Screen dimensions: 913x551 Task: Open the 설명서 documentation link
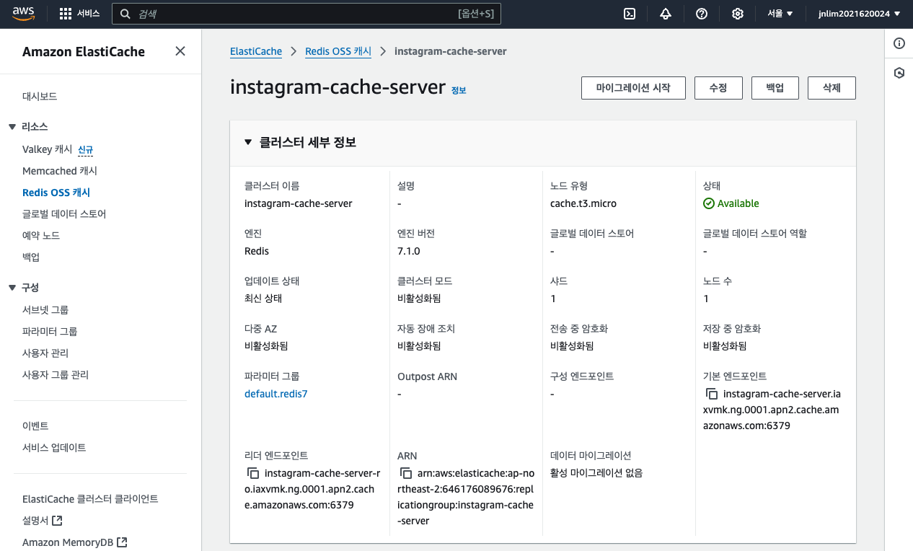click(36, 520)
